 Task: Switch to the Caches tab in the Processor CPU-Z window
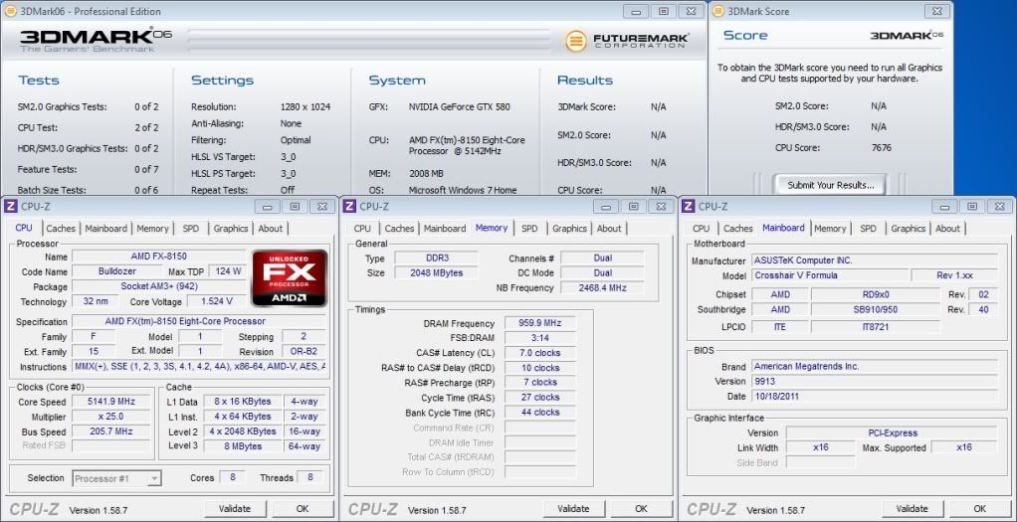[x=61, y=229]
